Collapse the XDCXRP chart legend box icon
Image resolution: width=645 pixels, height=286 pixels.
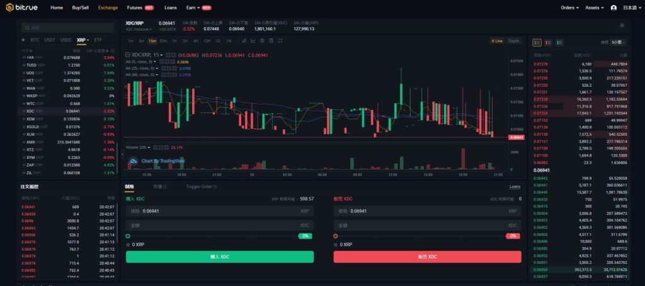[127, 55]
